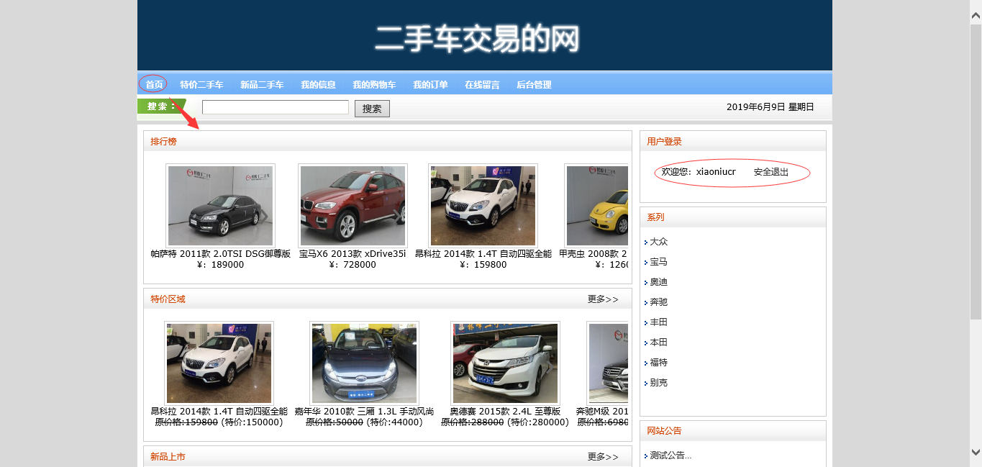Select the 福特 series link
The width and height of the screenshot is (982, 467).
pyautogui.click(x=659, y=363)
